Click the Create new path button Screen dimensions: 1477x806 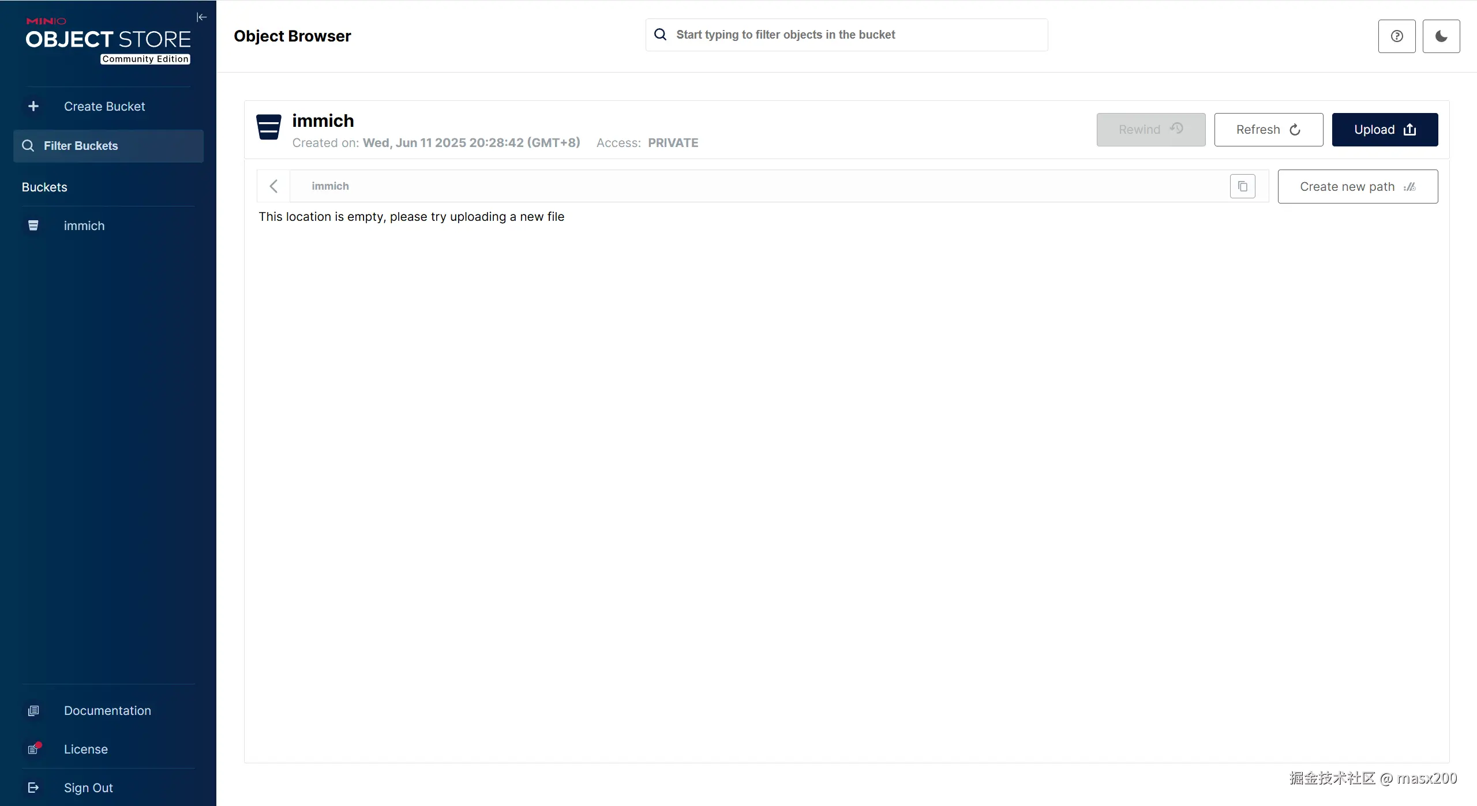(x=1358, y=187)
